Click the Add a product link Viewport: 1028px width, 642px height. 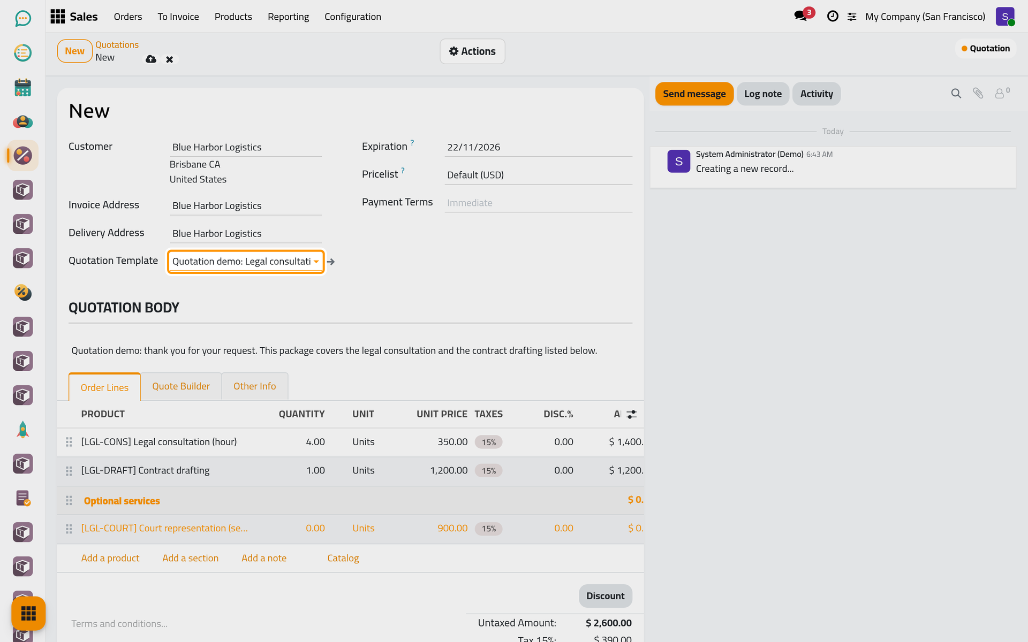110,558
